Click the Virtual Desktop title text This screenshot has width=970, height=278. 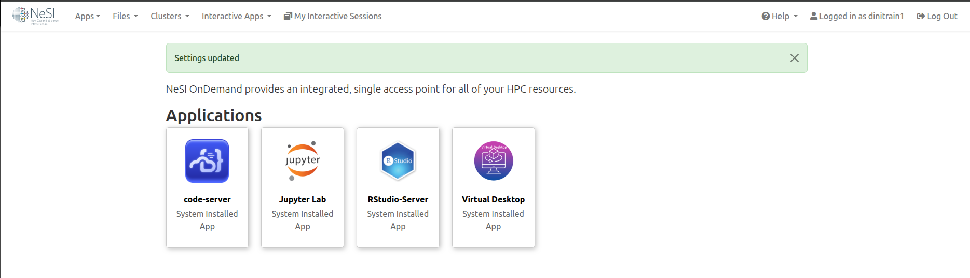[493, 199]
